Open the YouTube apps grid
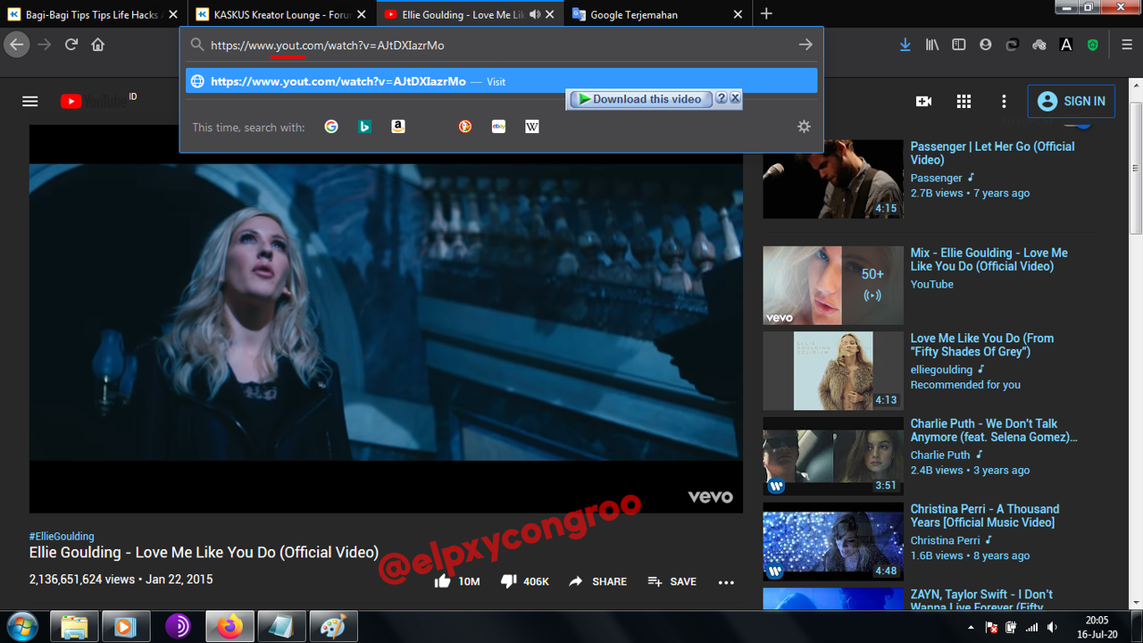Image resolution: width=1143 pixels, height=643 pixels. click(x=964, y=102)
